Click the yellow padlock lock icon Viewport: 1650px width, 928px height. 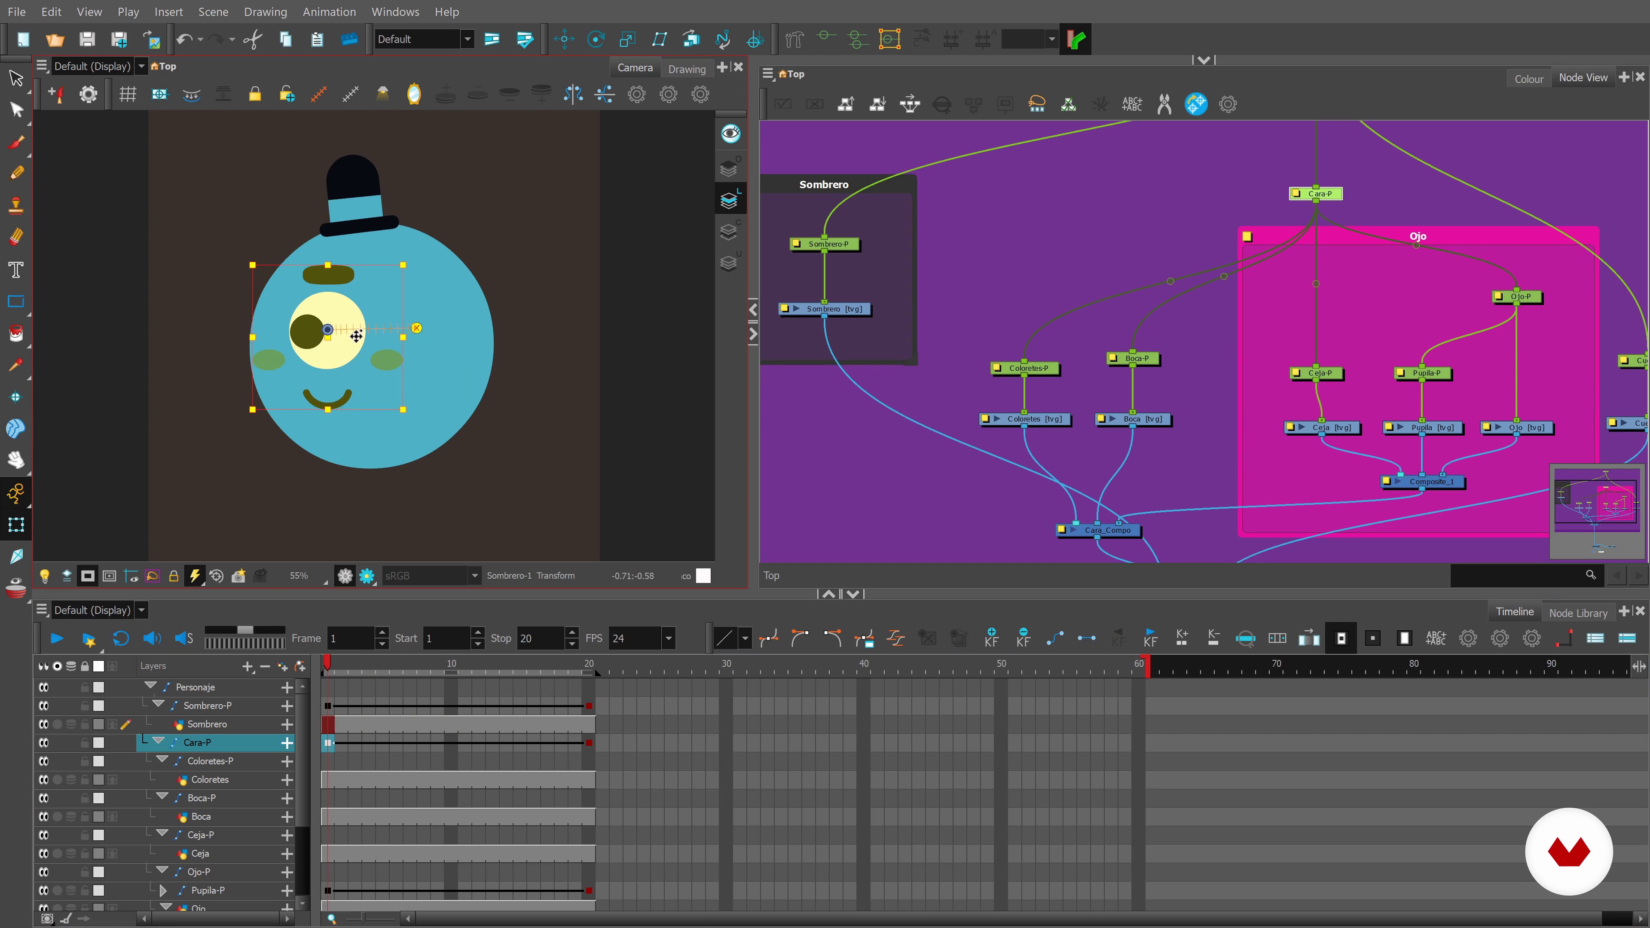pyautogui.click(x=255, y=95)
